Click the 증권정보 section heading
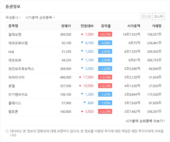The image size is (170, 142). point(13,6)
